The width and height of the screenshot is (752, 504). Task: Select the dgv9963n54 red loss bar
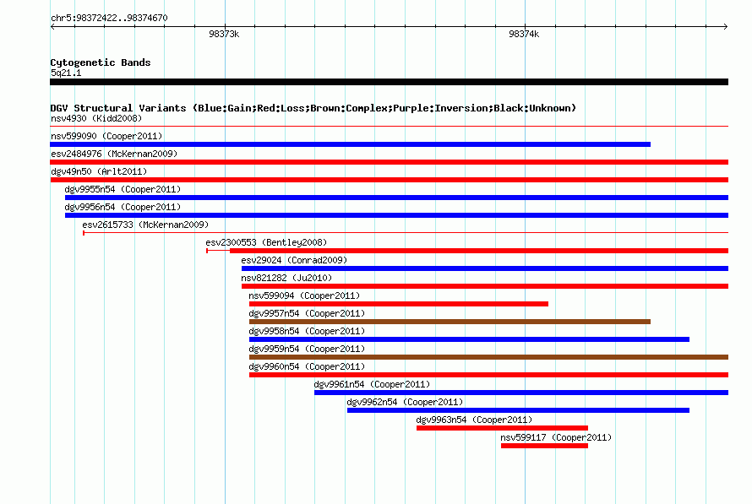502,428
